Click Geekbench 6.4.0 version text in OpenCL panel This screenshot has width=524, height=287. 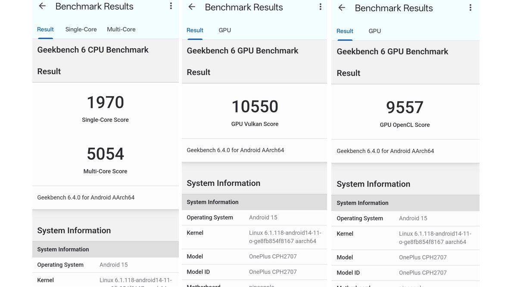[385, 151]
